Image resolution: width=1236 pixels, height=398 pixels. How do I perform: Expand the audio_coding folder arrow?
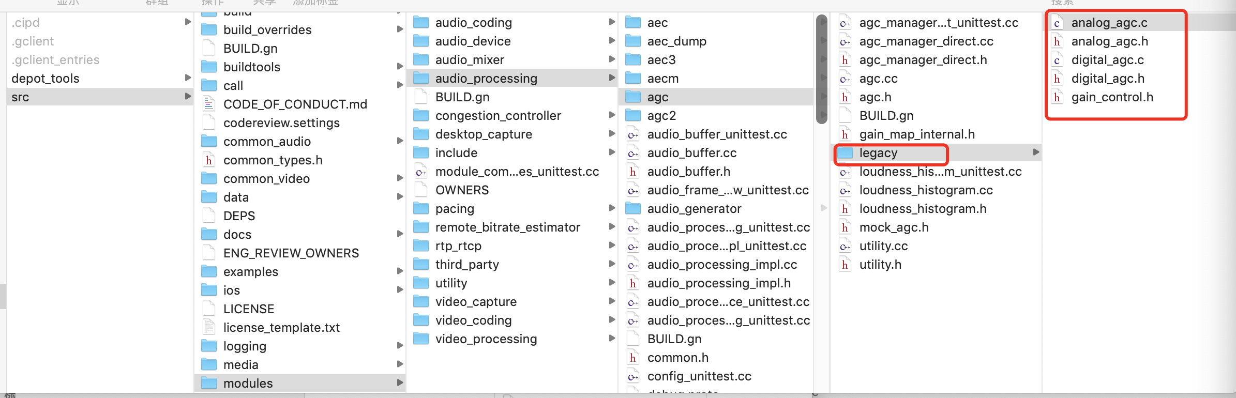[x=612, y=22]
